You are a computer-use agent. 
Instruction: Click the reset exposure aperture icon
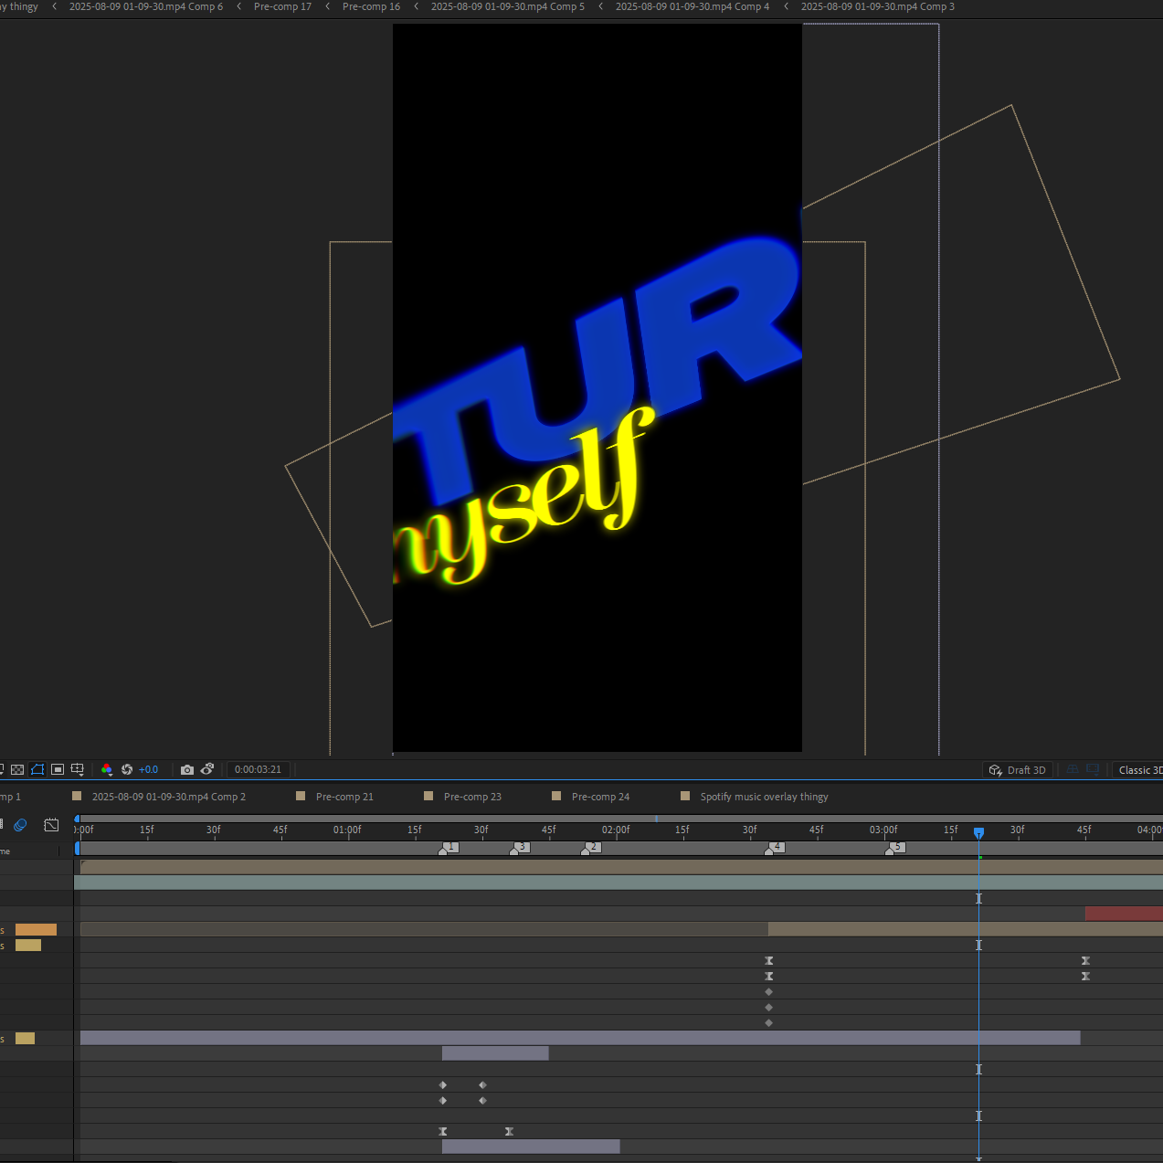pos(127,770)
